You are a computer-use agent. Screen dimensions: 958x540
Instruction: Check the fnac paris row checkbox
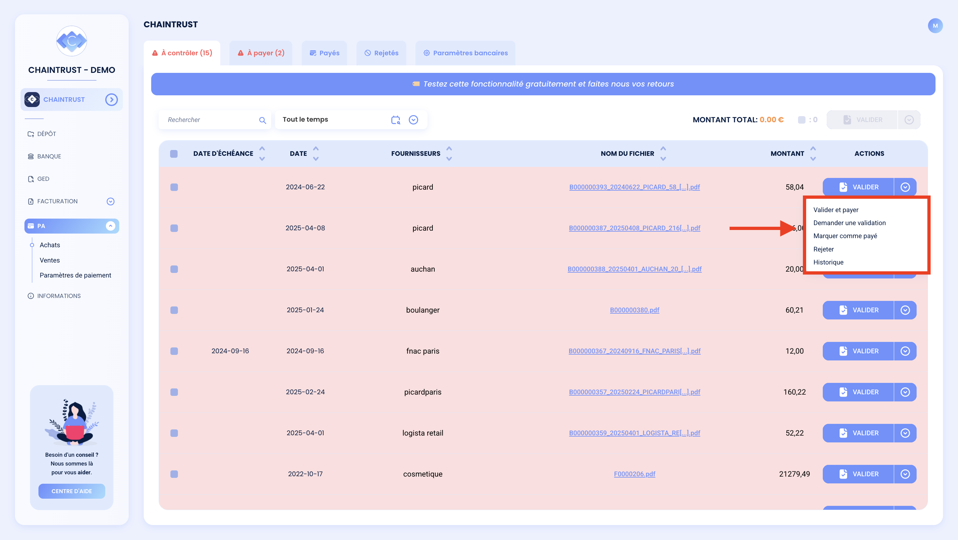(174, 351)
